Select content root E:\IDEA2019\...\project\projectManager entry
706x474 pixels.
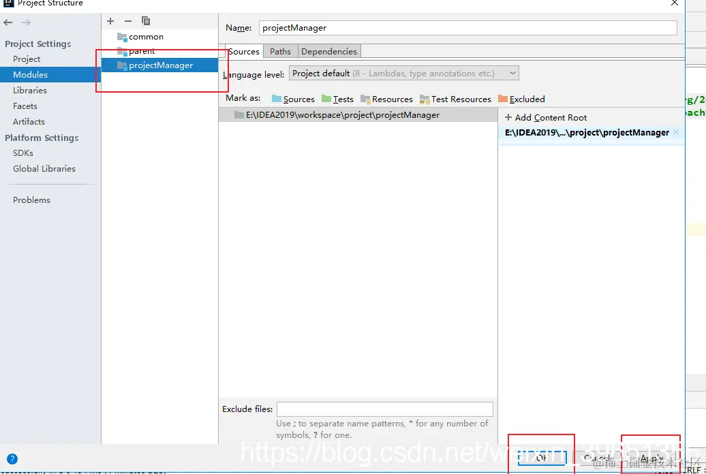[x=587, y=132]
